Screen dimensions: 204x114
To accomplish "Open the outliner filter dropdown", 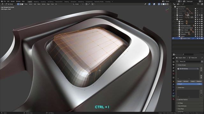I will (199, 4).
